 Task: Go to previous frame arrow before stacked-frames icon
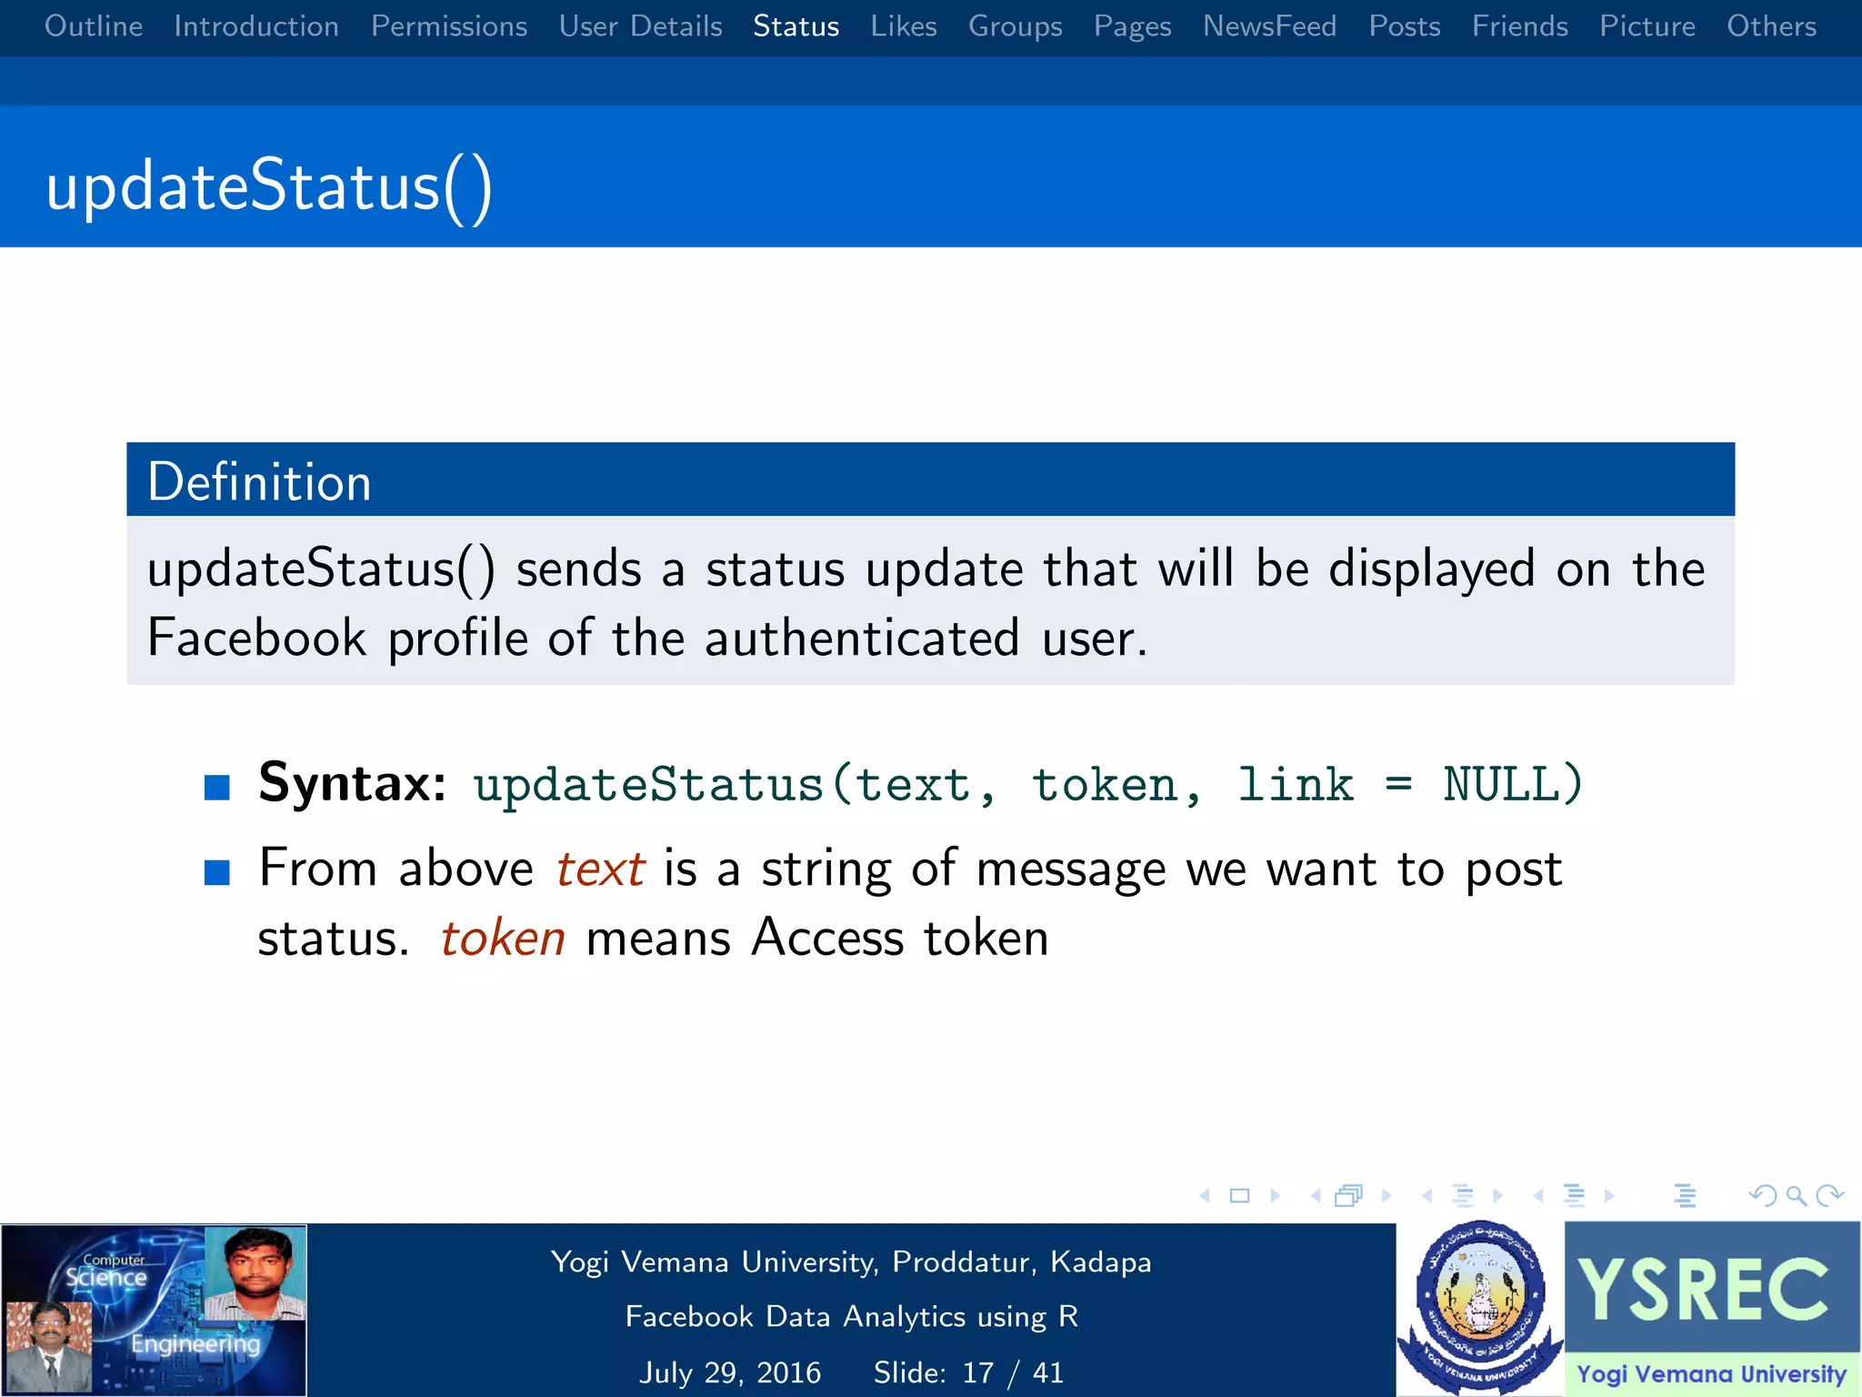[x=1316, y=1196]
